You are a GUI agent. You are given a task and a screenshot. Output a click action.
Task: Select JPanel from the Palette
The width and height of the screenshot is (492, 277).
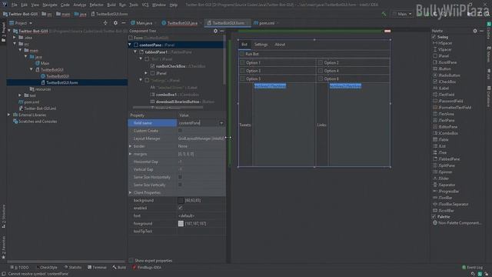(x=441, y=56)
